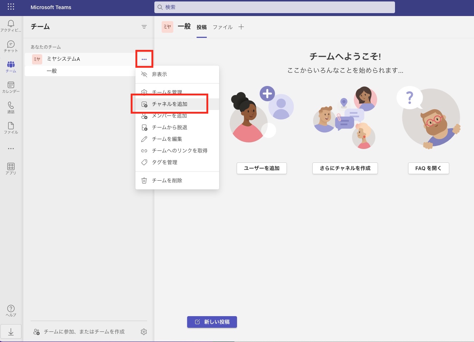Open Help (ヘルプ) in the sidebar
Image resolution: width=474 pixels, height=342 pixels.
point(11,311)
